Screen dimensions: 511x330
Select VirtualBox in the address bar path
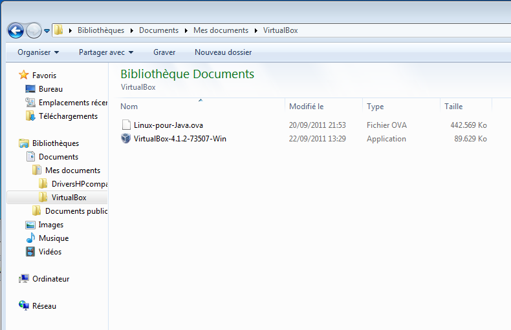[280, 30]
